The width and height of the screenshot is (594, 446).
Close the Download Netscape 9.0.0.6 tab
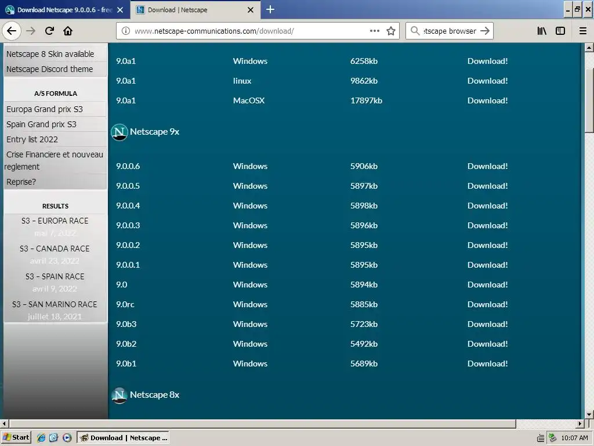click(120, 10)
